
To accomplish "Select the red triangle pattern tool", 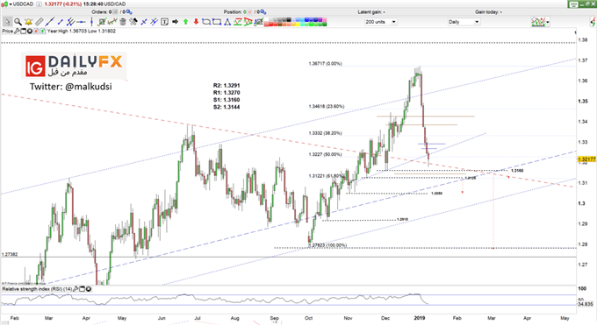I will click(x=248, y=22).
